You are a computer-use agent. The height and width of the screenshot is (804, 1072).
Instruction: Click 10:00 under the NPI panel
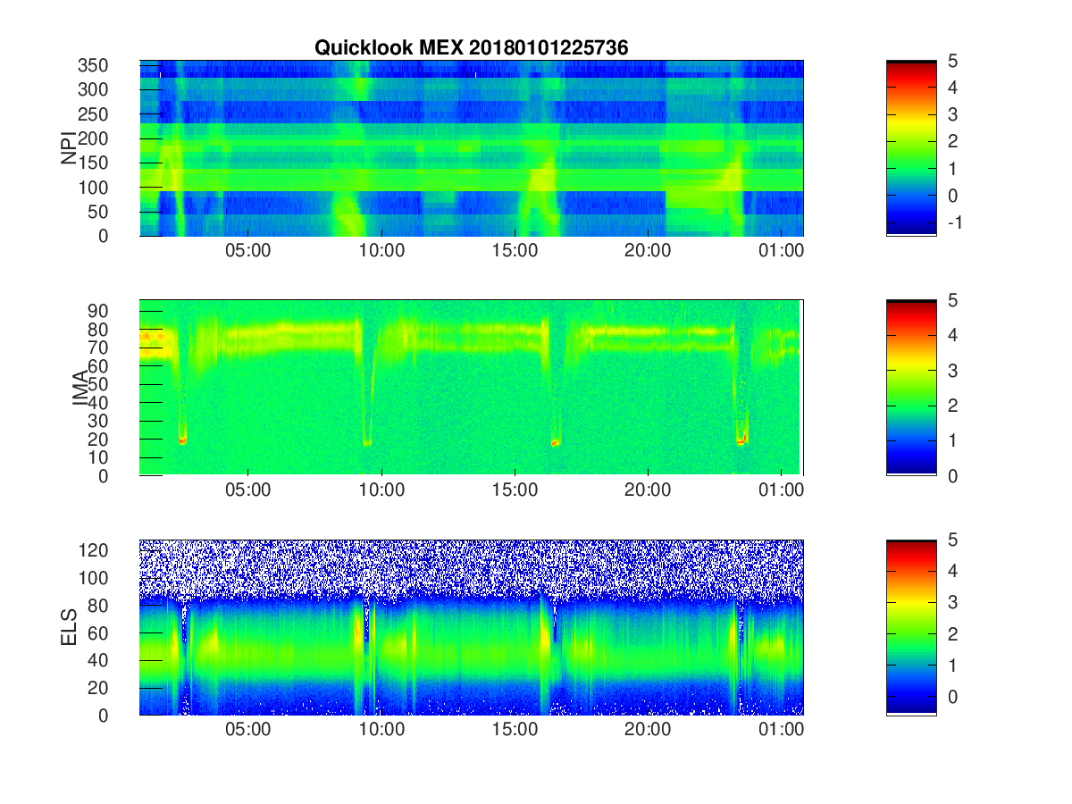pos(381,251)
